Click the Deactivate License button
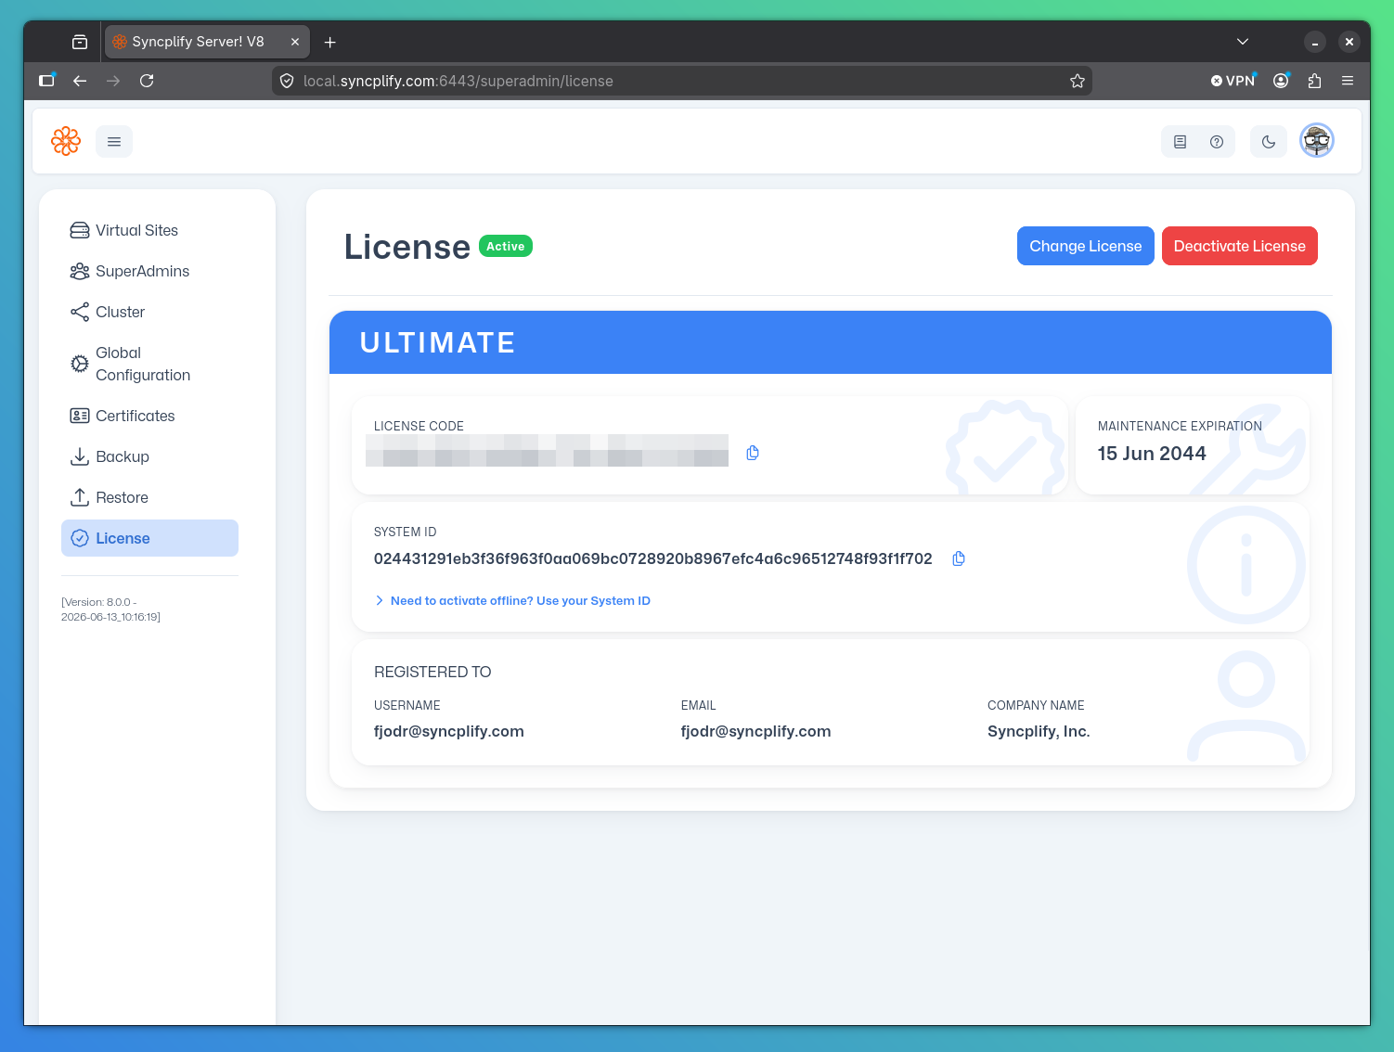Screen dimensions: 1394x1052 [1240, 246]
